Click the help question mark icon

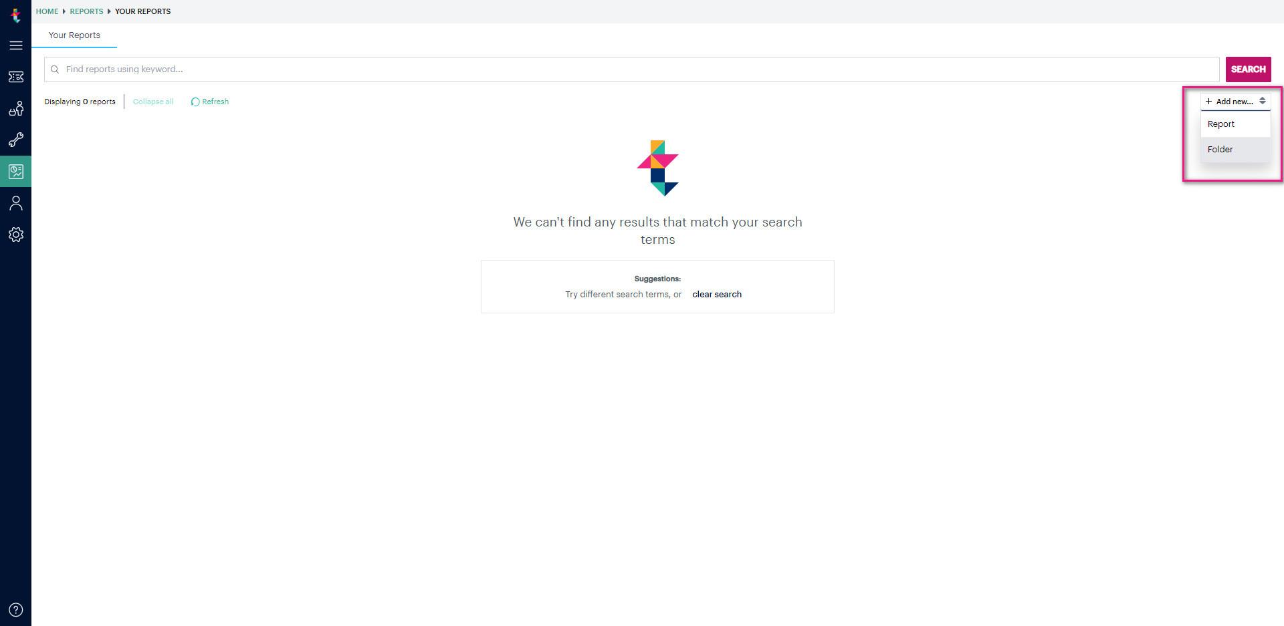pos(16,609)
